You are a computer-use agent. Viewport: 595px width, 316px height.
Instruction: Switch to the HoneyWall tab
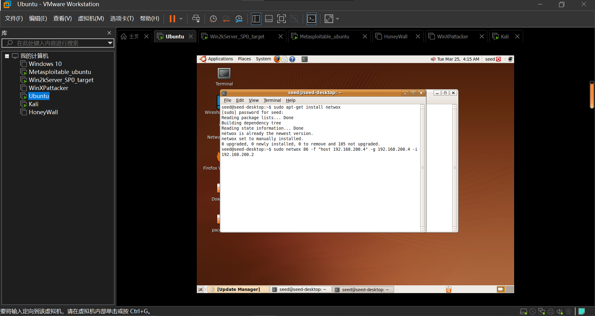(x=395, y=37)
